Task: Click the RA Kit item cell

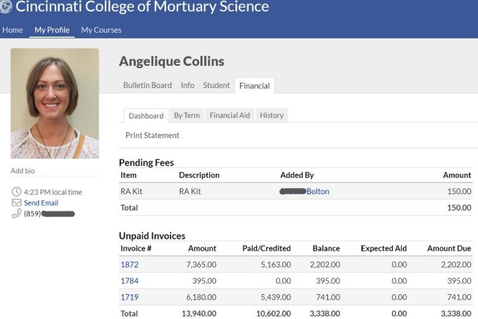Action: pyautogui.click(x=131, y=191)
